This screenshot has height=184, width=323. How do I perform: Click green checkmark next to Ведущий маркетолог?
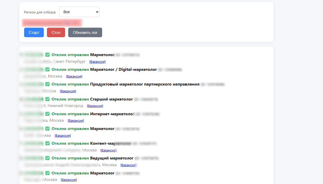point(47,158)
